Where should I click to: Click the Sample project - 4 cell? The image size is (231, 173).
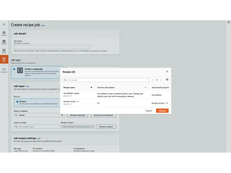pyautogui.click(x=159, y=103)
